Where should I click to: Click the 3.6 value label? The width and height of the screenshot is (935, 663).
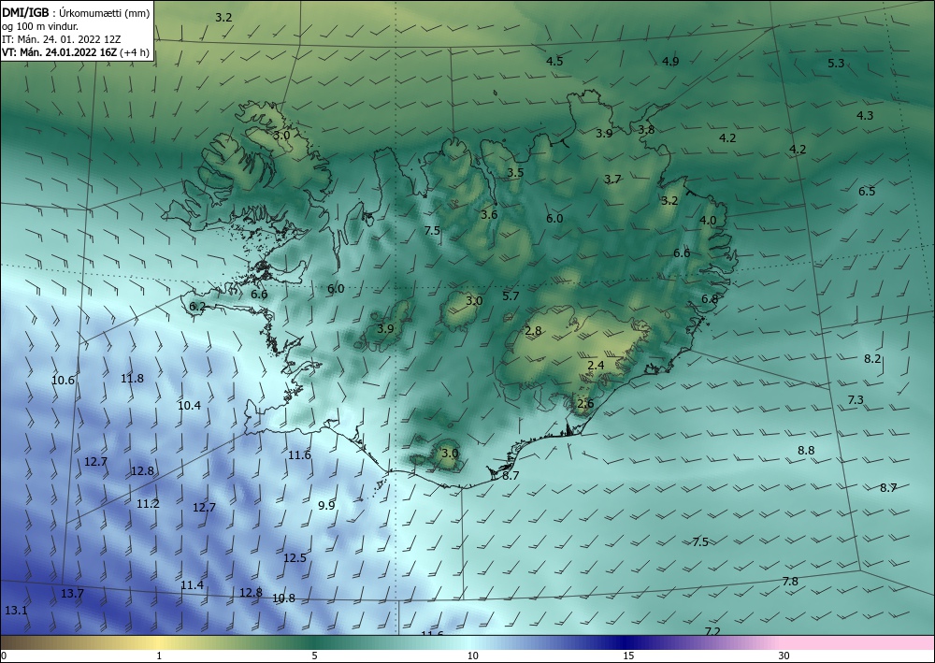pyautogui.click(x=489, y=215)
